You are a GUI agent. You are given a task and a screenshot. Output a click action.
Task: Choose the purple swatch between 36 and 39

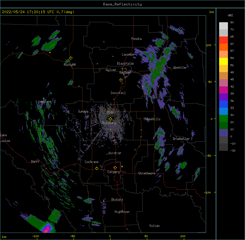pos(223,97)
